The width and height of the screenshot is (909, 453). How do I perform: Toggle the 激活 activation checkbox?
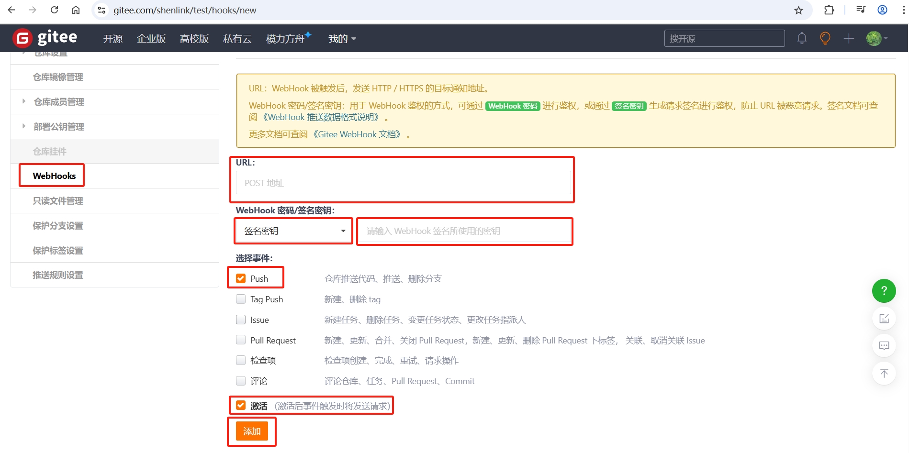coord(240,405)
